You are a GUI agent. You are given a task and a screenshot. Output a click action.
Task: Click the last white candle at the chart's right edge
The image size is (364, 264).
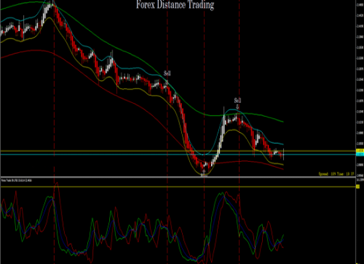(x=284, y=154)
